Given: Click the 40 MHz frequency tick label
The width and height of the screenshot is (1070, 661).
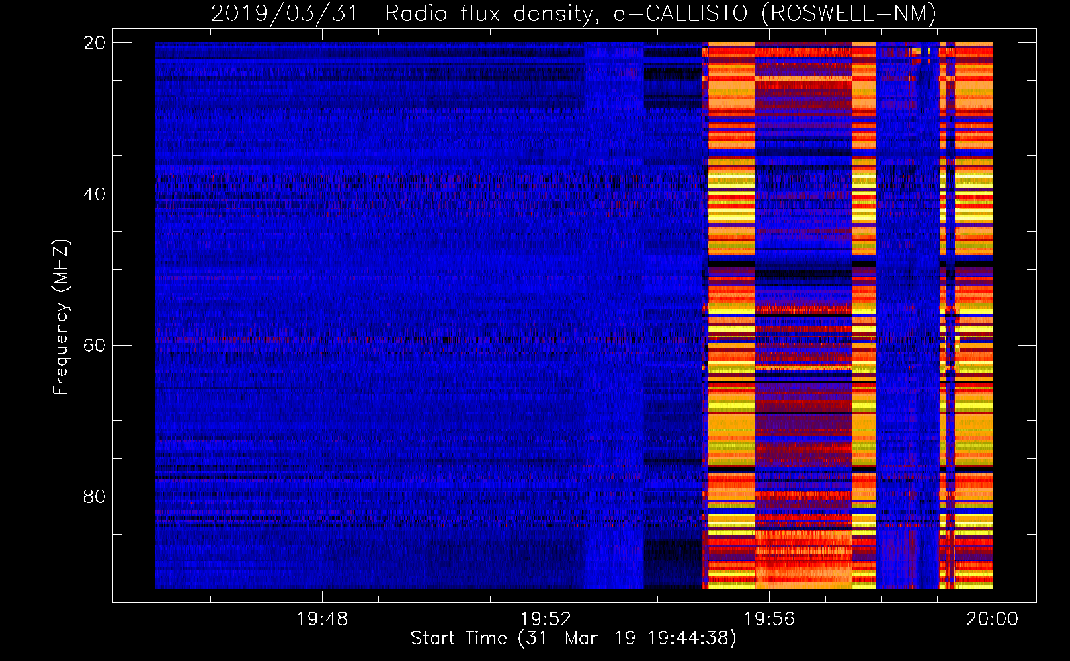Looking at the screenshot, I should (x=95, y=194).
